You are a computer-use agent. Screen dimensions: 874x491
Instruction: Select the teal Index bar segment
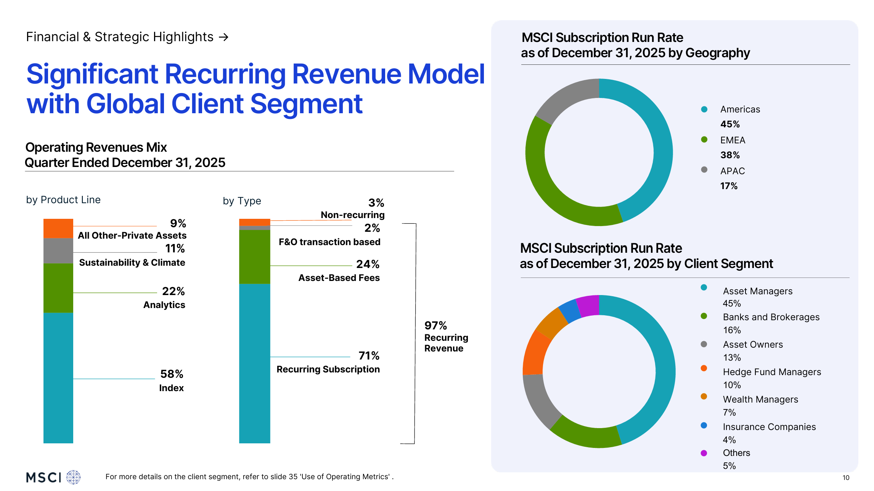tap(58, 377)
